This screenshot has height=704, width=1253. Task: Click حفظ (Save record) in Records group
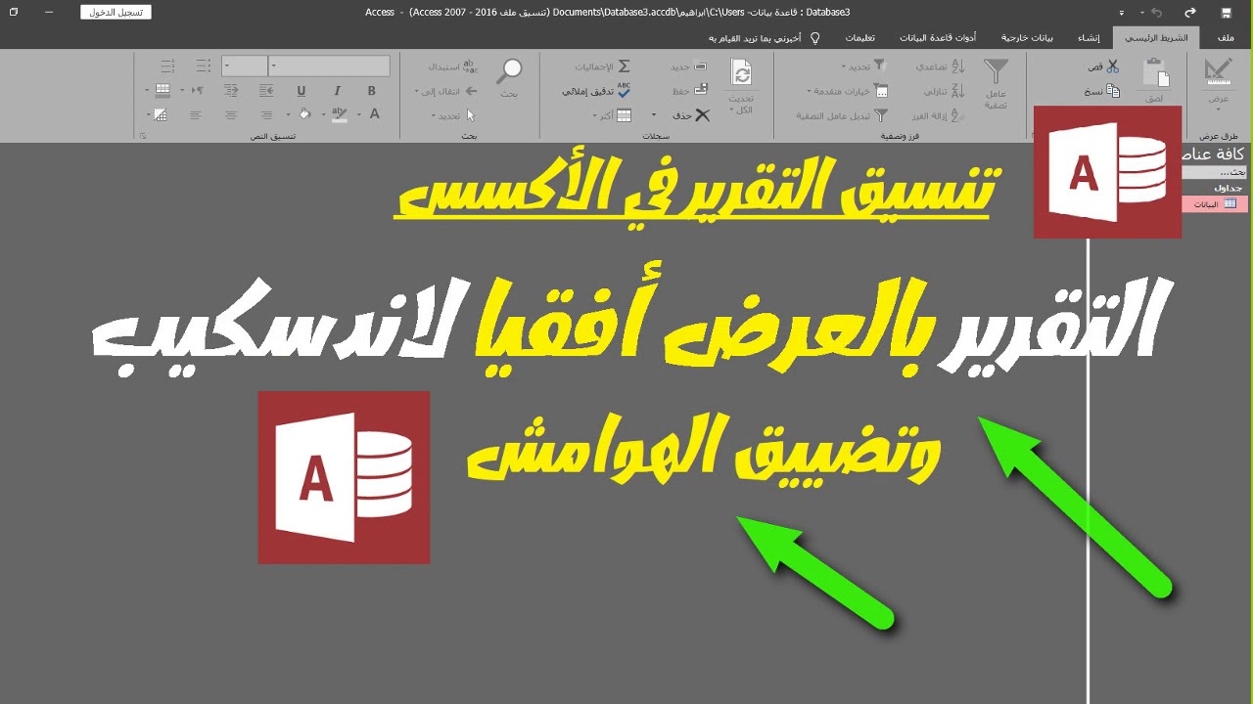click(690, 91)
